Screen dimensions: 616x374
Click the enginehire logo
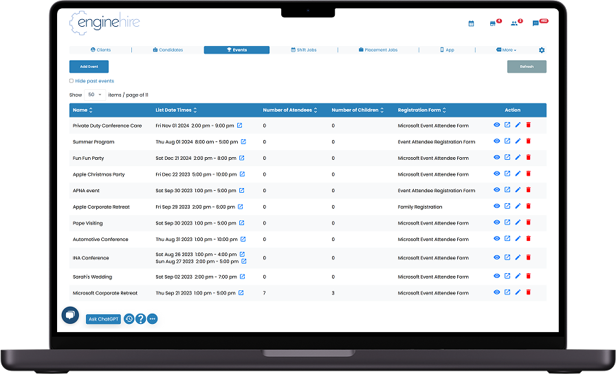104,23
